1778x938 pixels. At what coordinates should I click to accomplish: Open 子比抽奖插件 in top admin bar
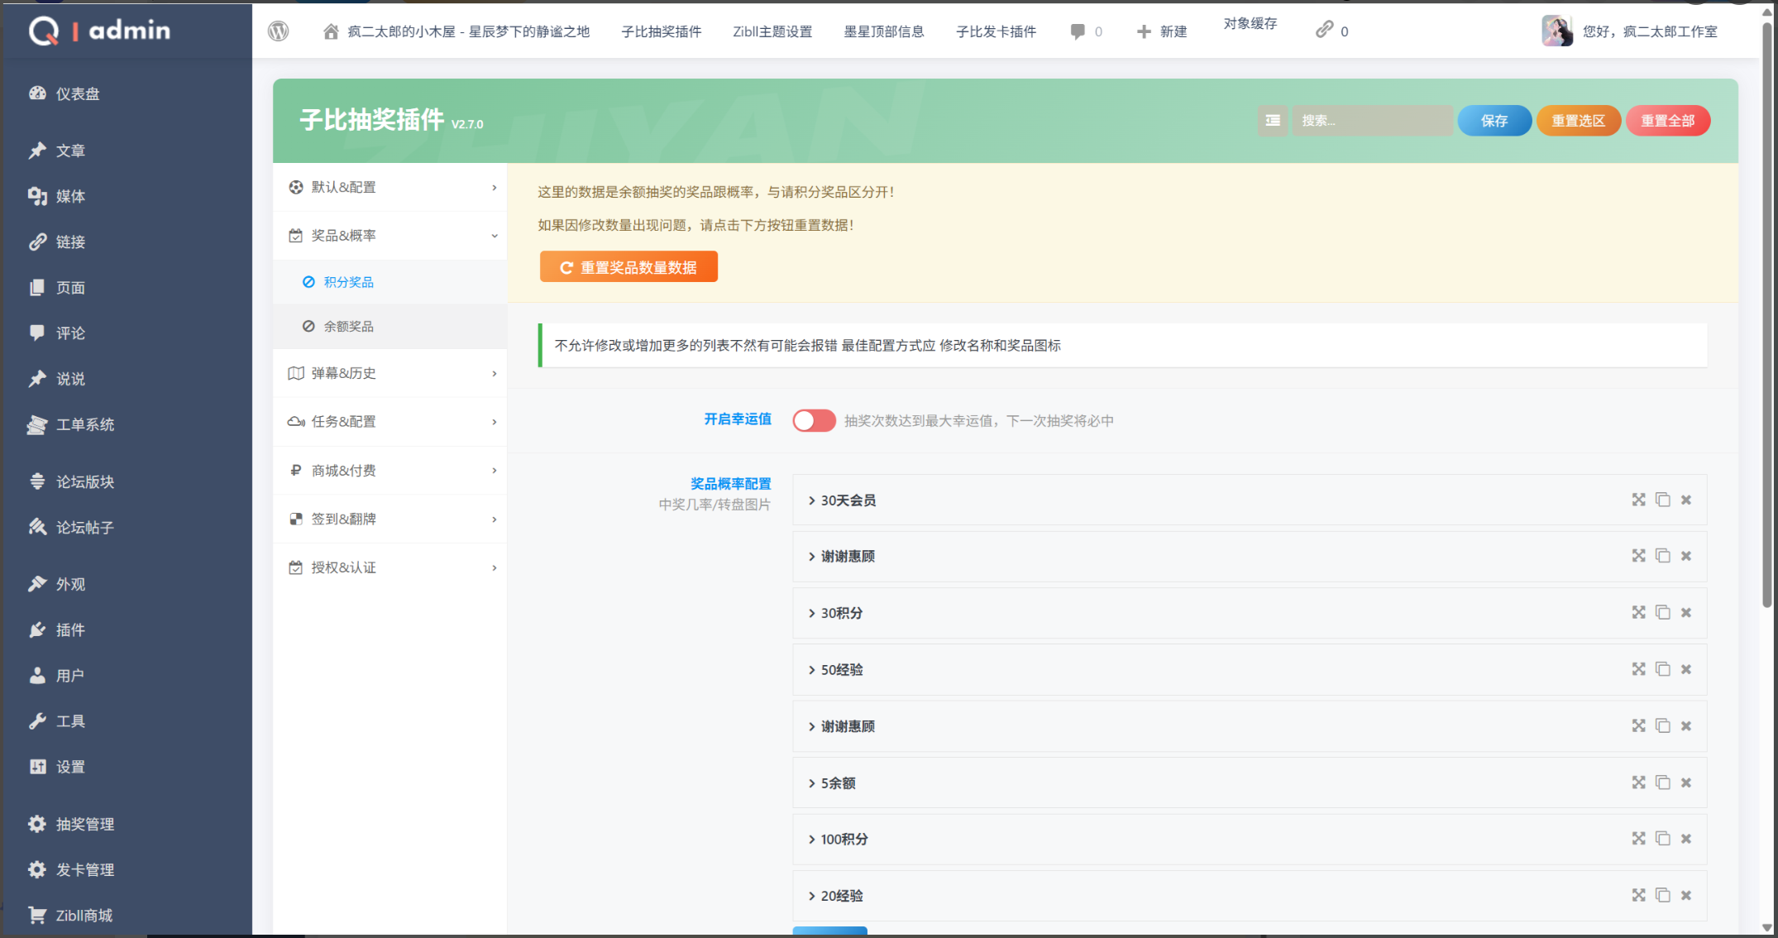click(661, 31)
